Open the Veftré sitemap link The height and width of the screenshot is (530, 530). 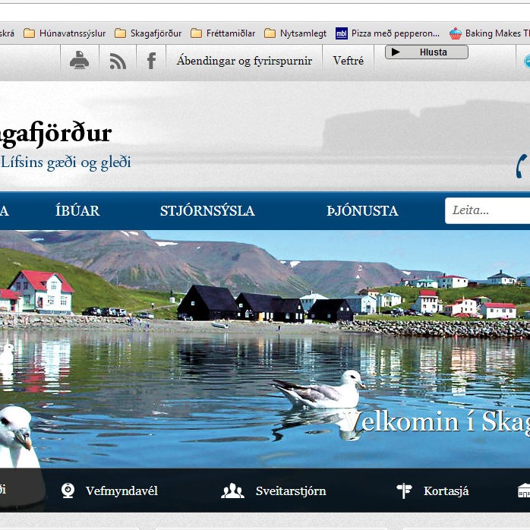349,61
